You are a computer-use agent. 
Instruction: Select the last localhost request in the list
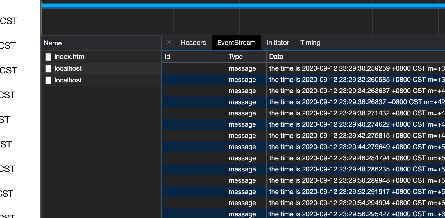pyautogui.click(x=68, y=80)
